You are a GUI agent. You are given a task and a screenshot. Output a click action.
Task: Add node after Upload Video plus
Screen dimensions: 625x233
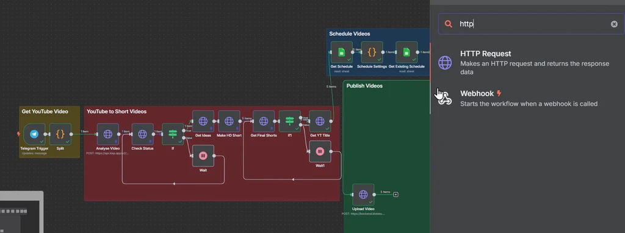[x=396, y=195]
